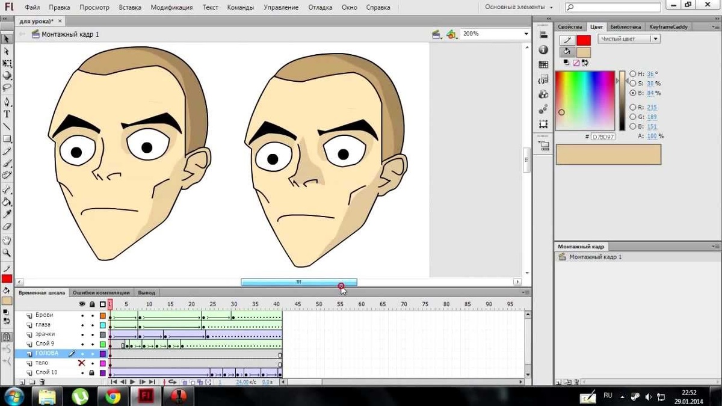Show the hidden тело layer
The image size is (722, 406).
(x=82, y=363)
